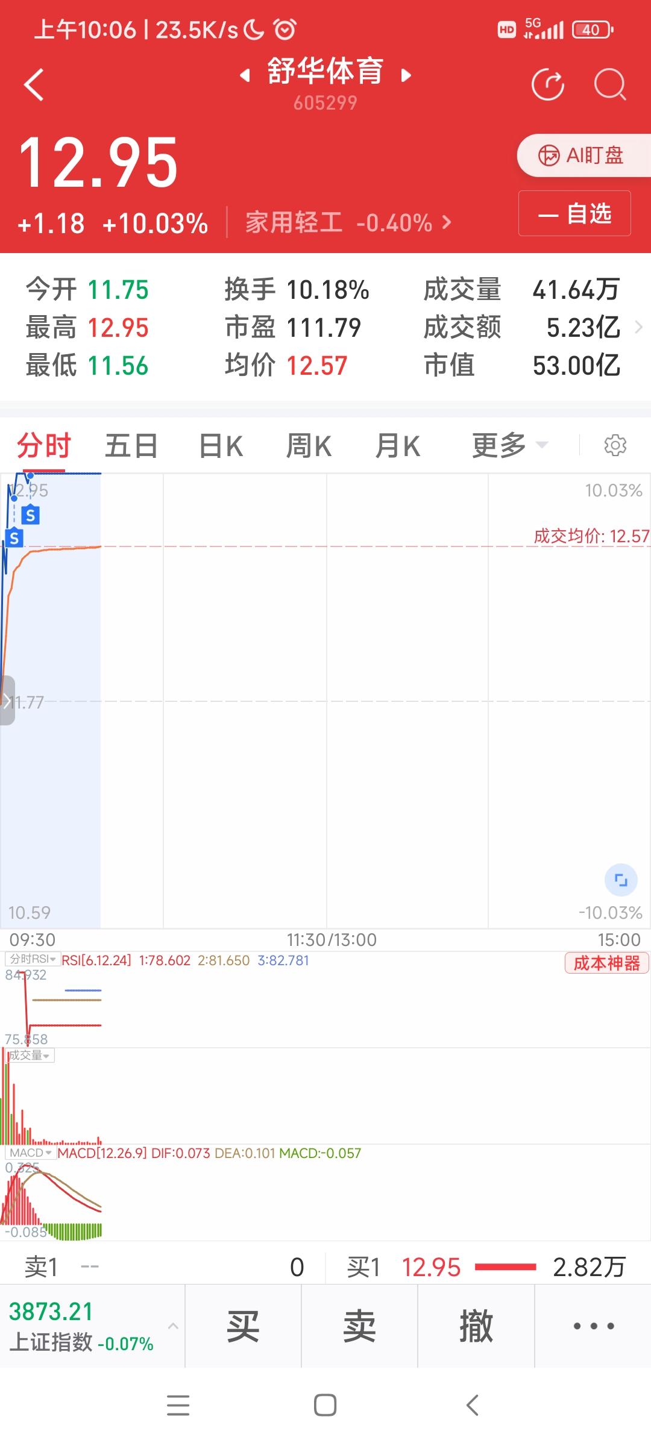Tap the 卖1 ask row
This screenshot has width=651, height=1446.
coord(163,1267)
